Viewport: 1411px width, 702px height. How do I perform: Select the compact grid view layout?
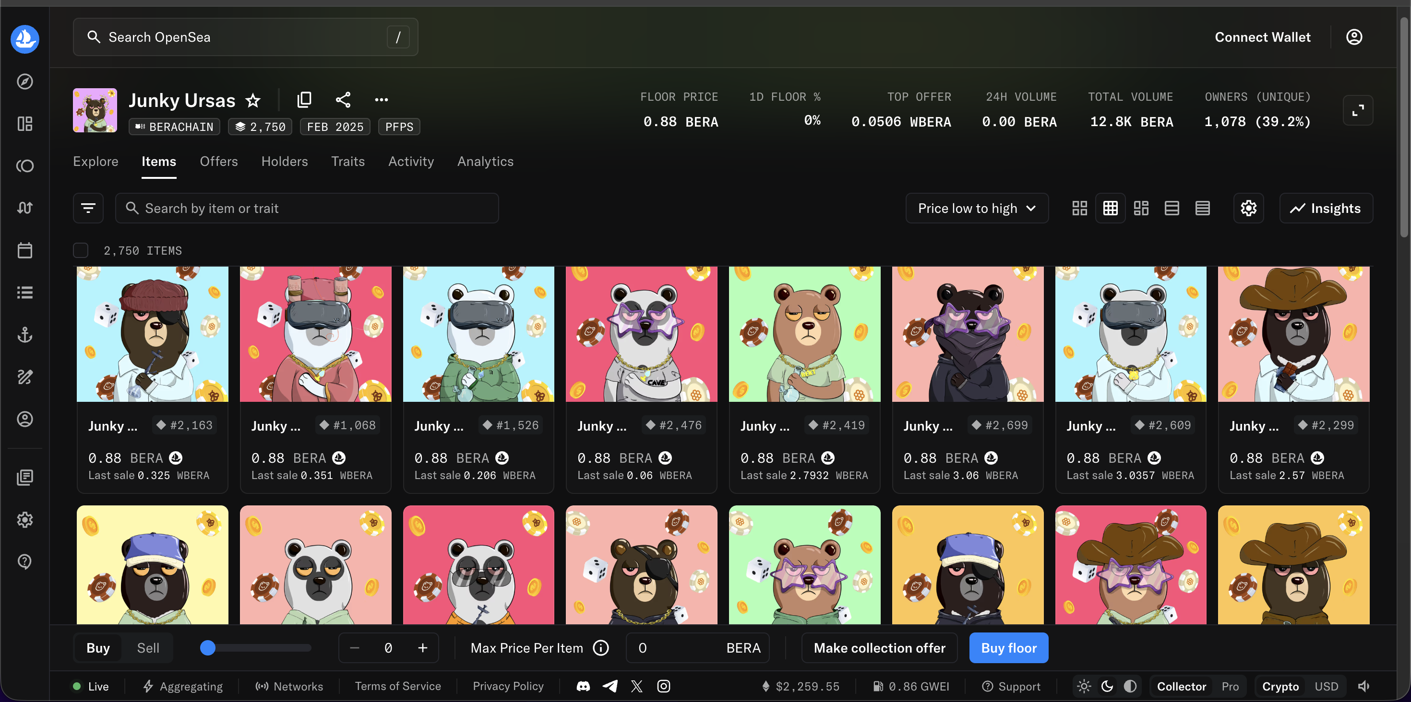[x=1110, y=208]
